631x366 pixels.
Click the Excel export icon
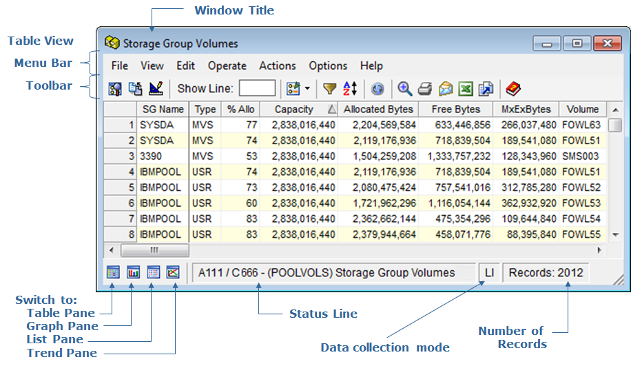(x=466, y=88)
